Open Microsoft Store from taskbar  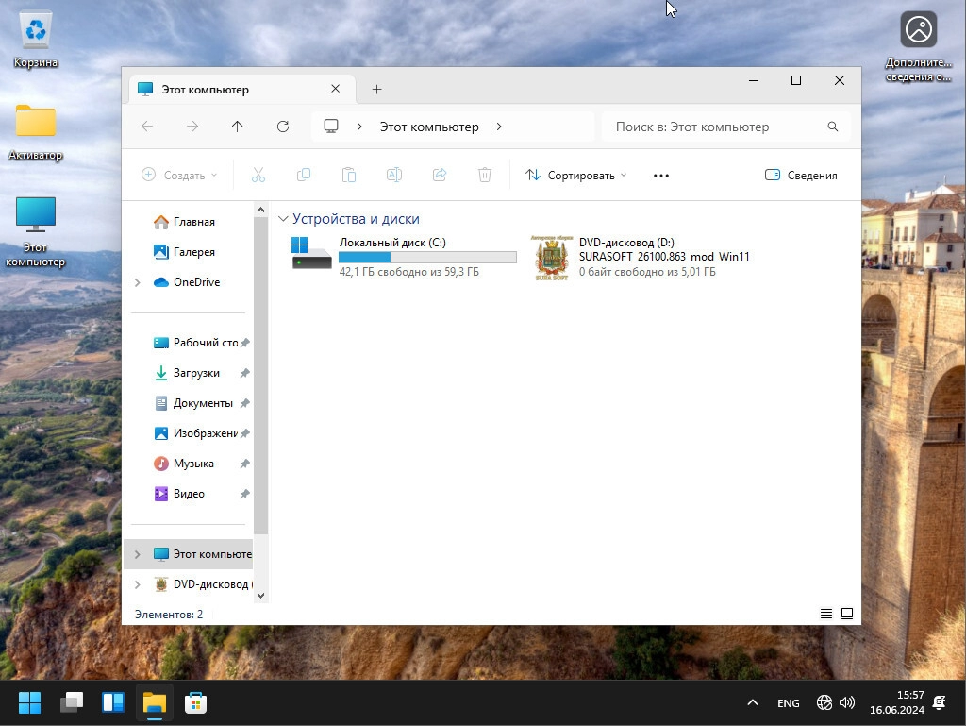[x=195, y=702]
